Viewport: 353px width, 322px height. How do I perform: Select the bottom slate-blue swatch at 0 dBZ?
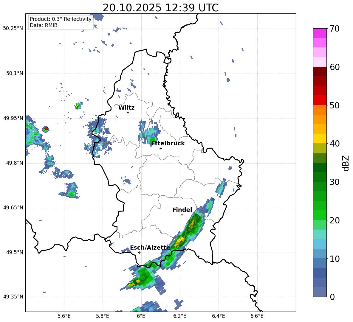pos(320,292)
